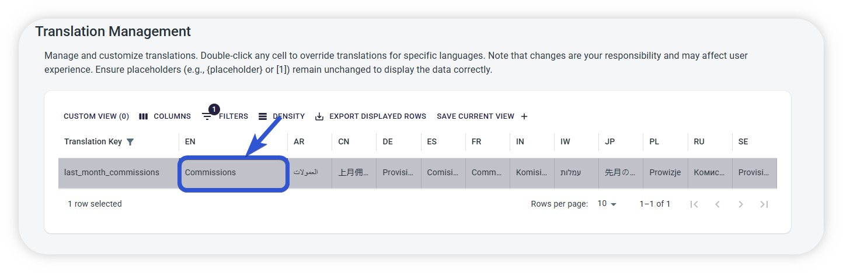Open Rows per page dropdown

coord(607,204)
